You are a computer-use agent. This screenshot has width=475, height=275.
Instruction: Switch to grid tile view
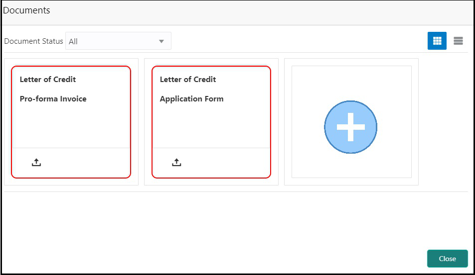point(437,41)
